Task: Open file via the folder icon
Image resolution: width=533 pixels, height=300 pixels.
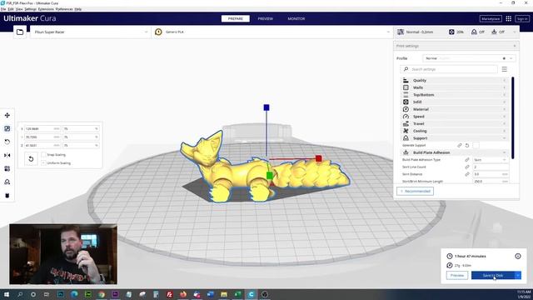Action: pos(20,32)
